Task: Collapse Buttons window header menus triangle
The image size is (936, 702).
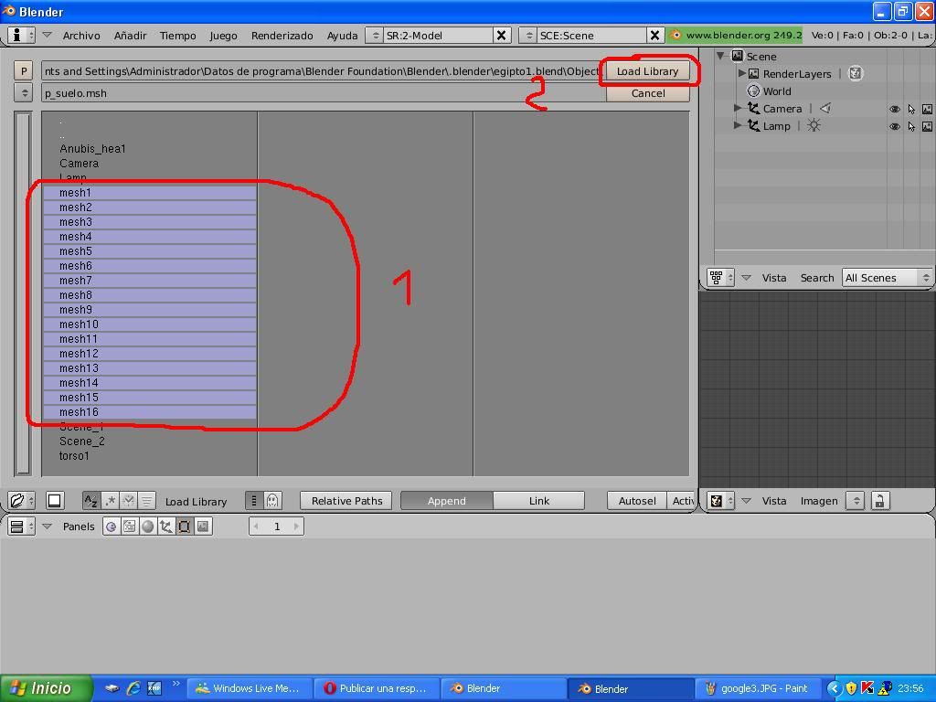Action: (48, 526)
